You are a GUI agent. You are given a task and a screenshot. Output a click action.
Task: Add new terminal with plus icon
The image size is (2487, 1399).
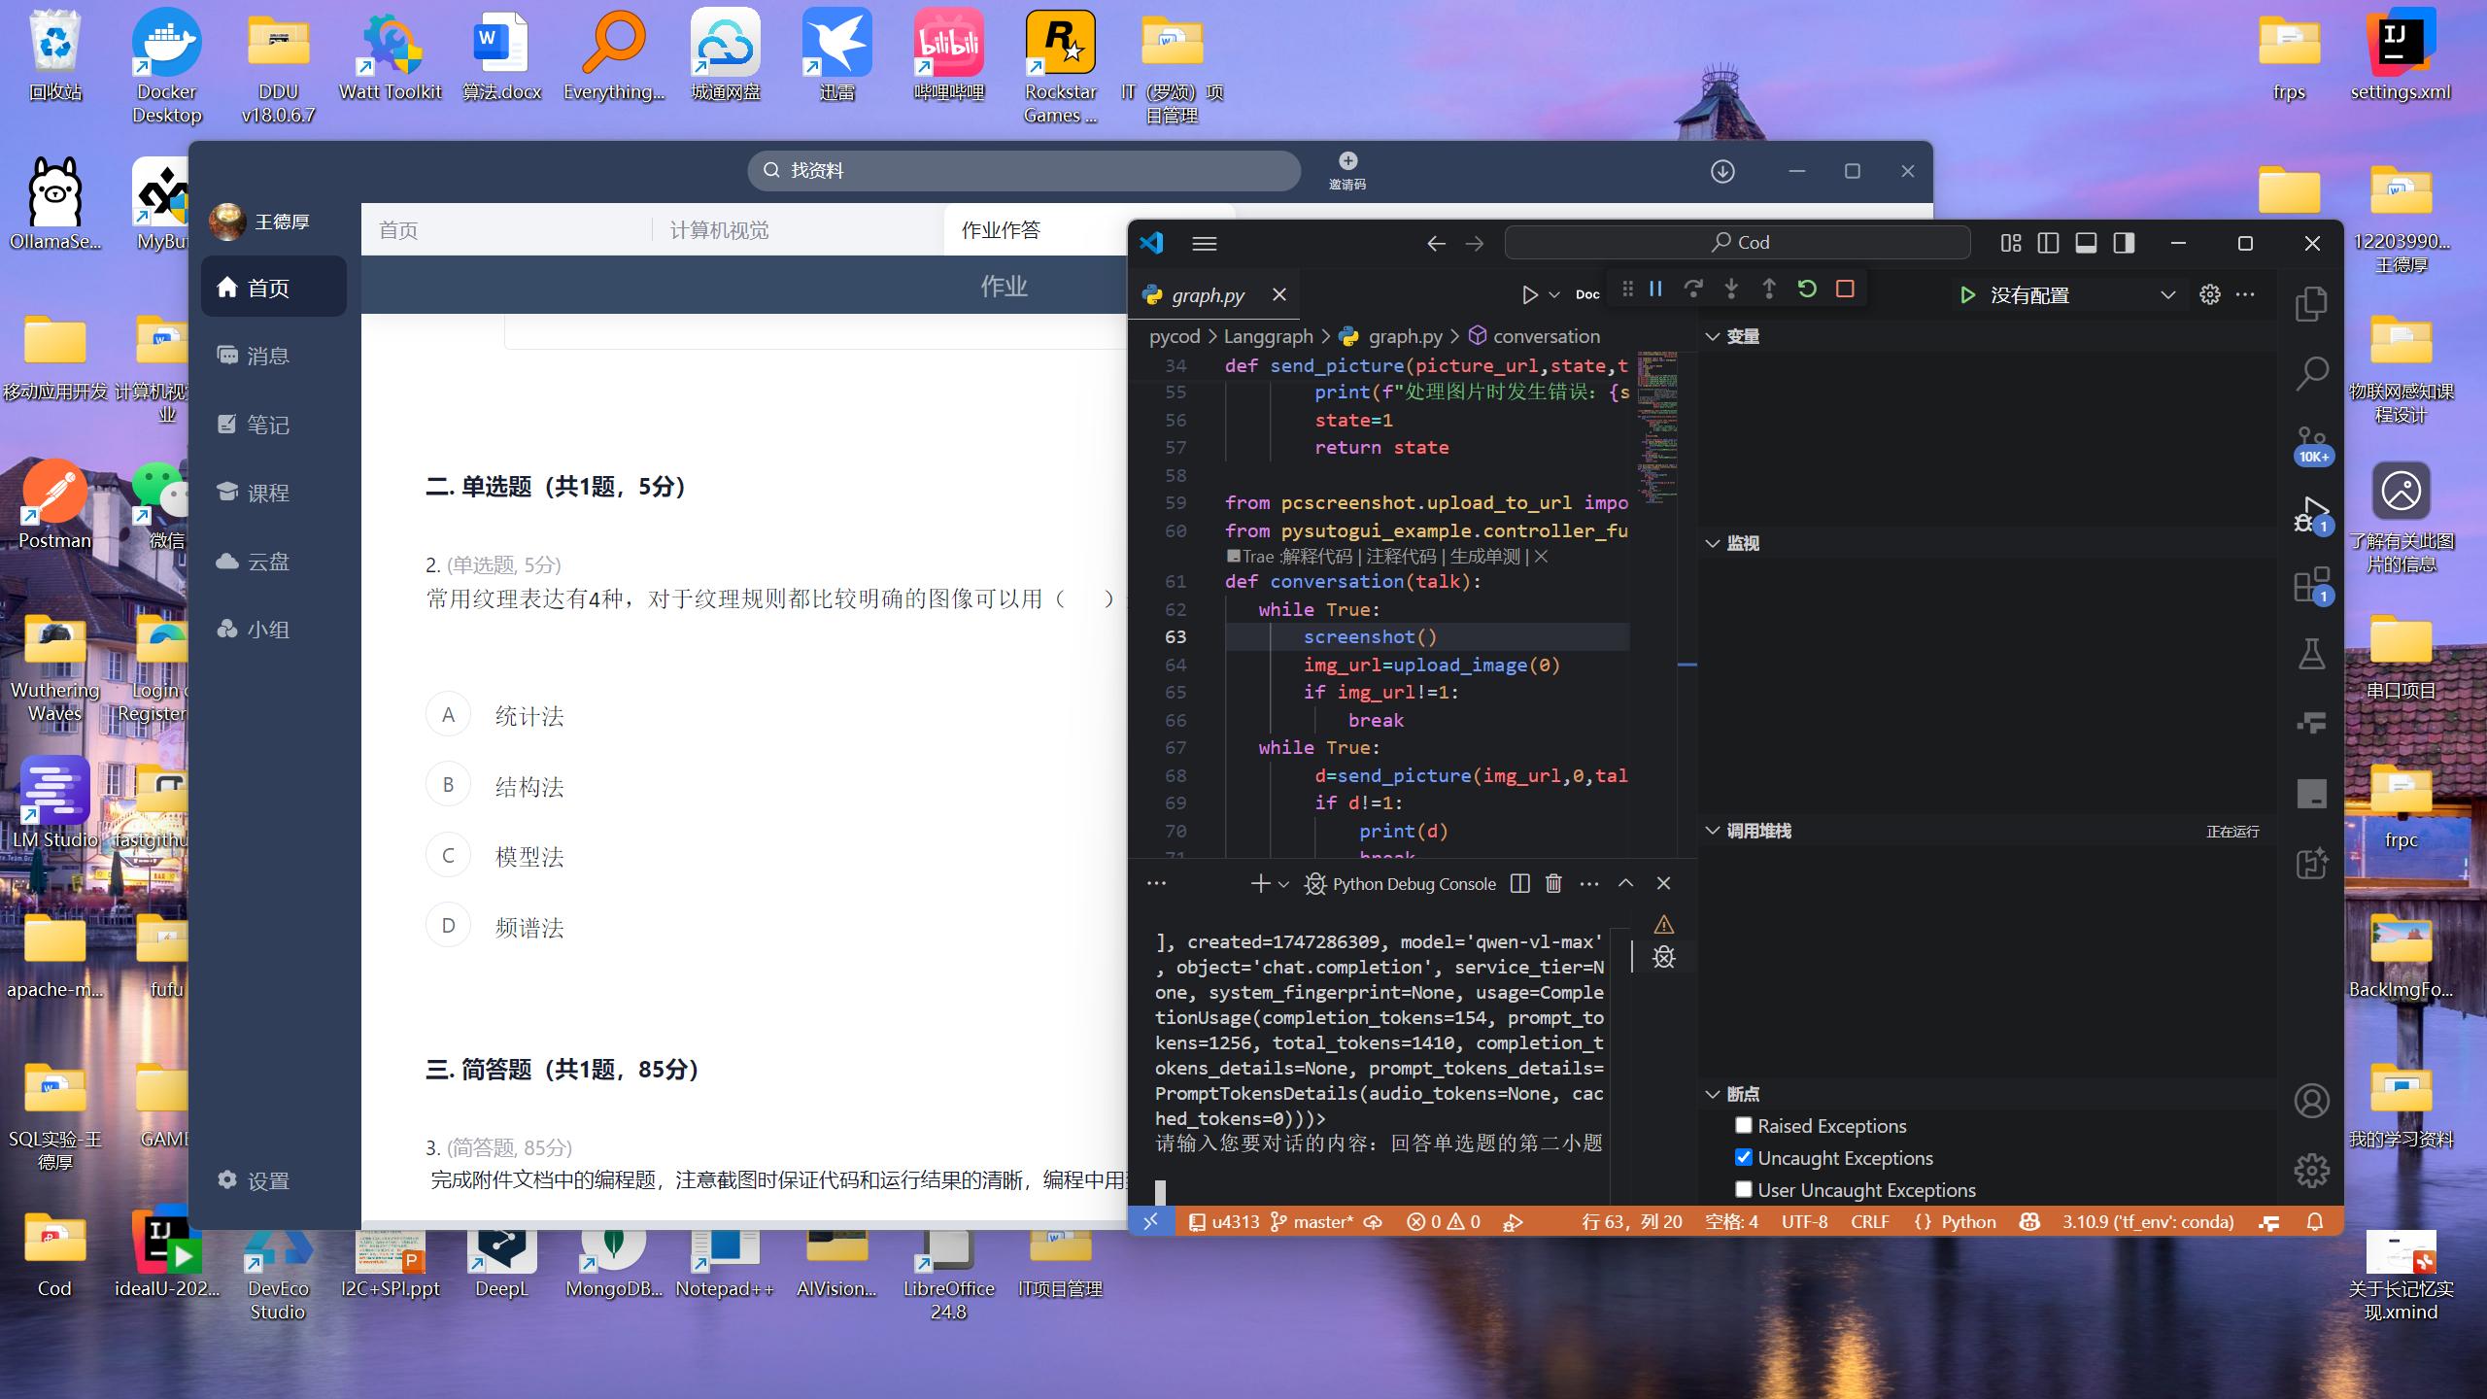(x=1260, y=883)
